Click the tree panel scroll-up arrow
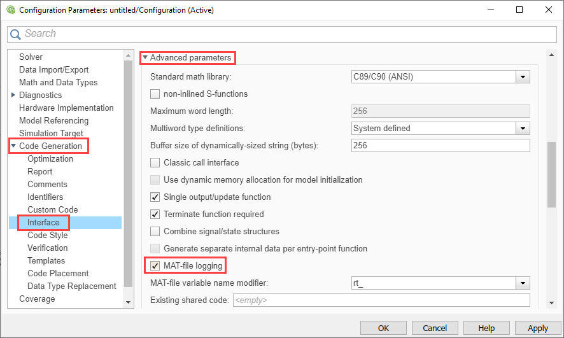The image size is (564, 338). (128, 55)
